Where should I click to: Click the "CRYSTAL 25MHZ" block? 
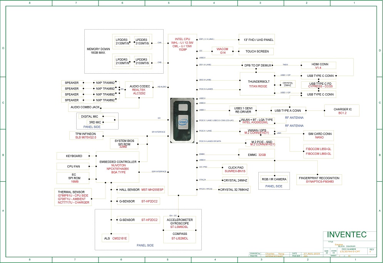point(288,84)
